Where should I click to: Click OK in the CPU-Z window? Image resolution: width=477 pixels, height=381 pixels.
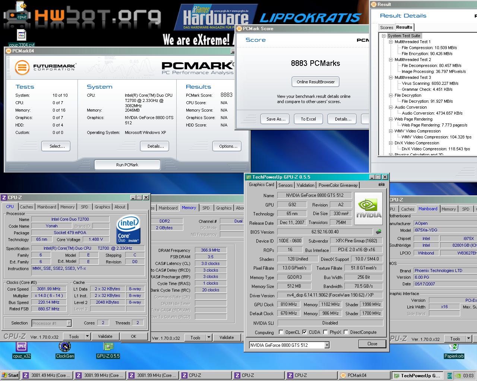[133, 336]
